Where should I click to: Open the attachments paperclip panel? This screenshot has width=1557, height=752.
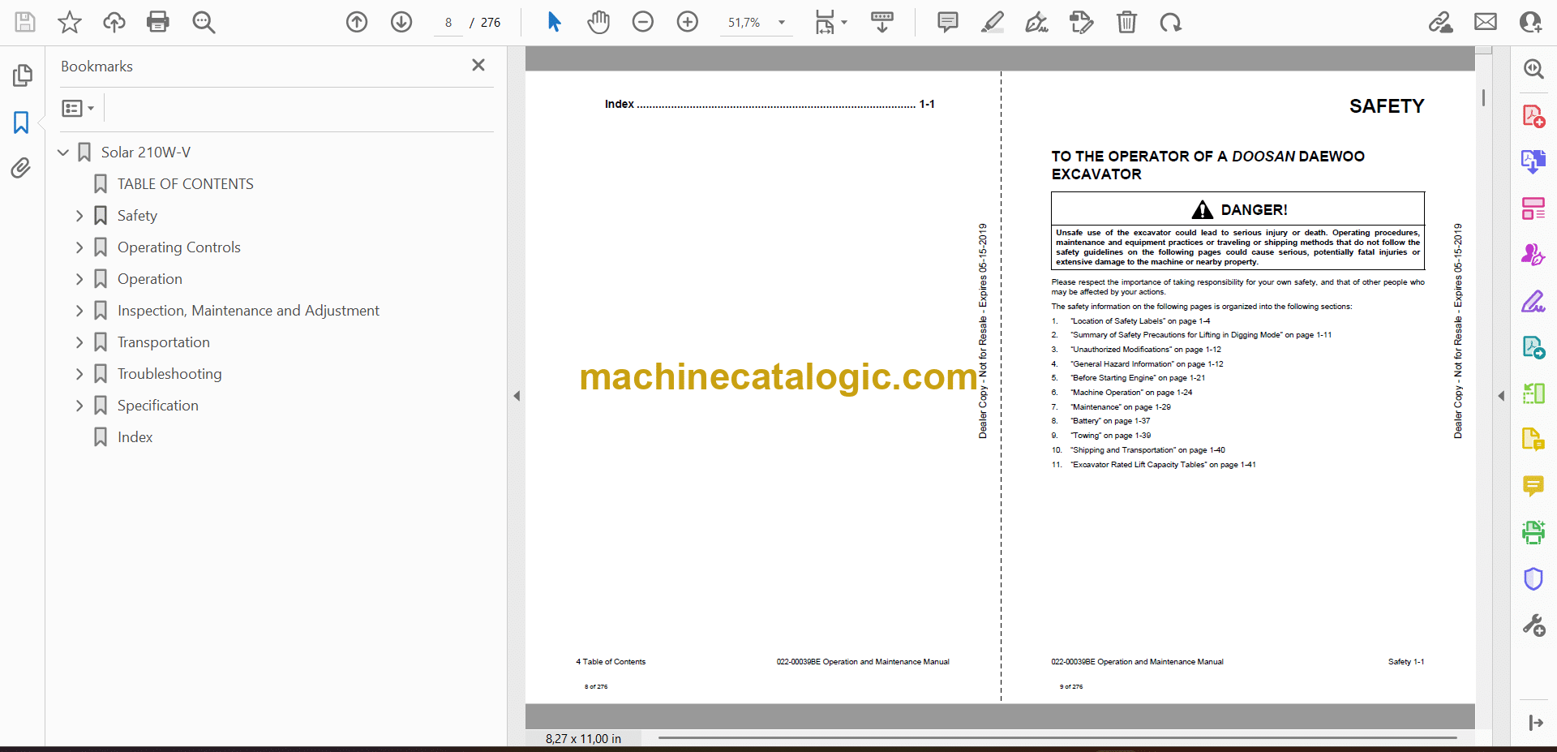[x=21, y=168]
